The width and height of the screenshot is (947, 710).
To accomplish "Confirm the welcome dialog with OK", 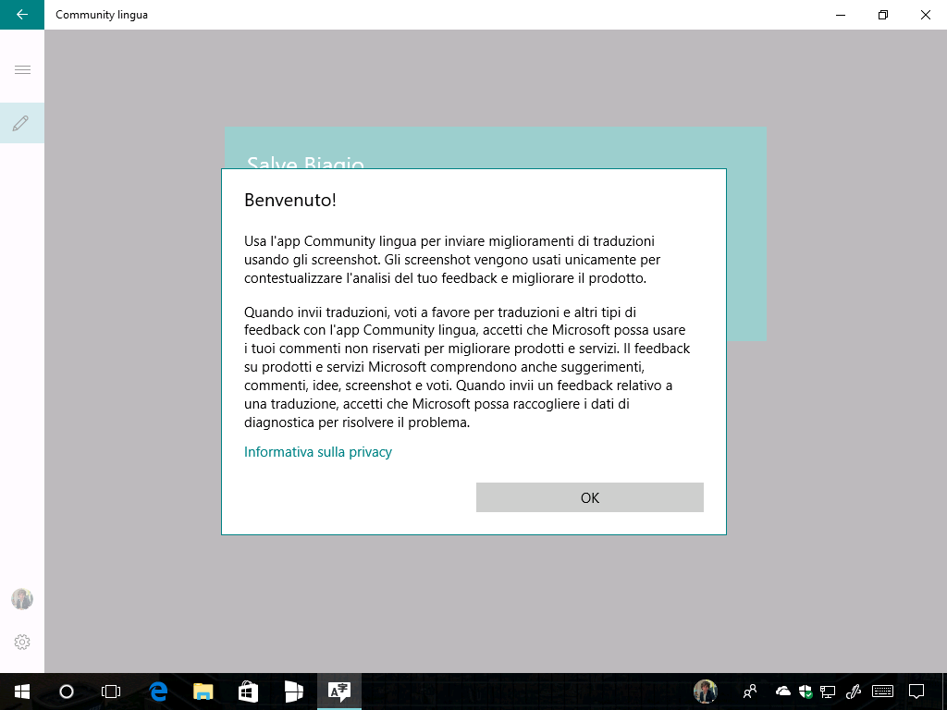I will (589, 497).
